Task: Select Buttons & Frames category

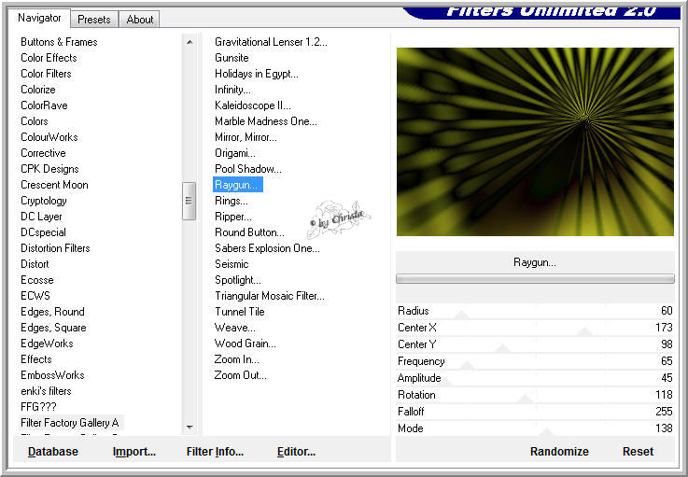Action: point(59,42)
